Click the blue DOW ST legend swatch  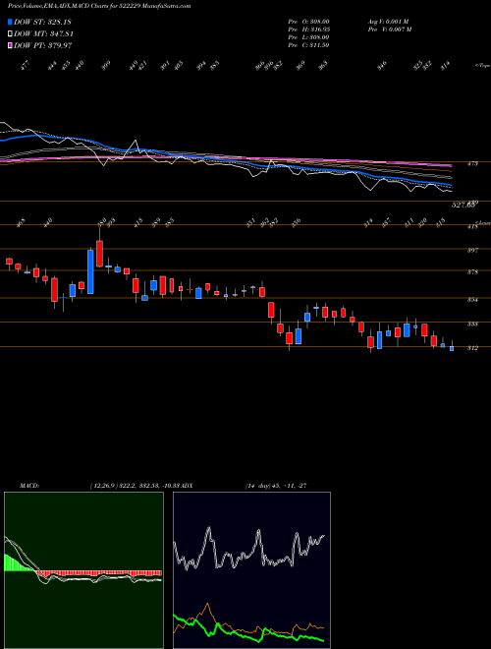pyautogui.click(x=11, y=22)
